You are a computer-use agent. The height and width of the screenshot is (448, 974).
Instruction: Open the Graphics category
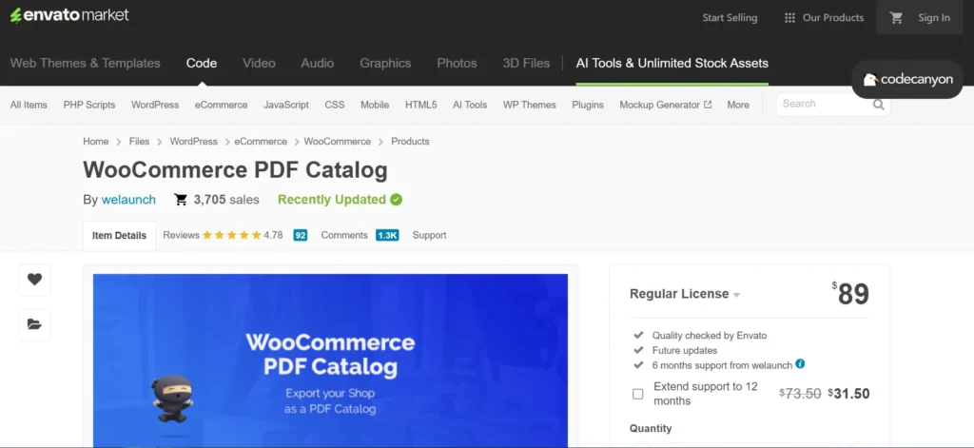[385, 64]
